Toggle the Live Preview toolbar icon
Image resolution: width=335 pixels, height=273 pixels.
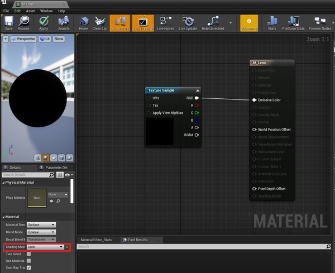pyautogui.click(x=142, y=22)
